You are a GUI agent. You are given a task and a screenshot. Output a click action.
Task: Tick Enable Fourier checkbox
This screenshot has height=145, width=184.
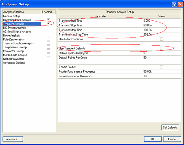coord(162,67)
